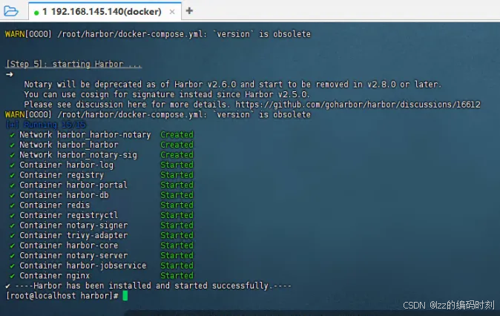Click the 'Container notary-signer' line
500x316 pixels.
coord(102,225)
